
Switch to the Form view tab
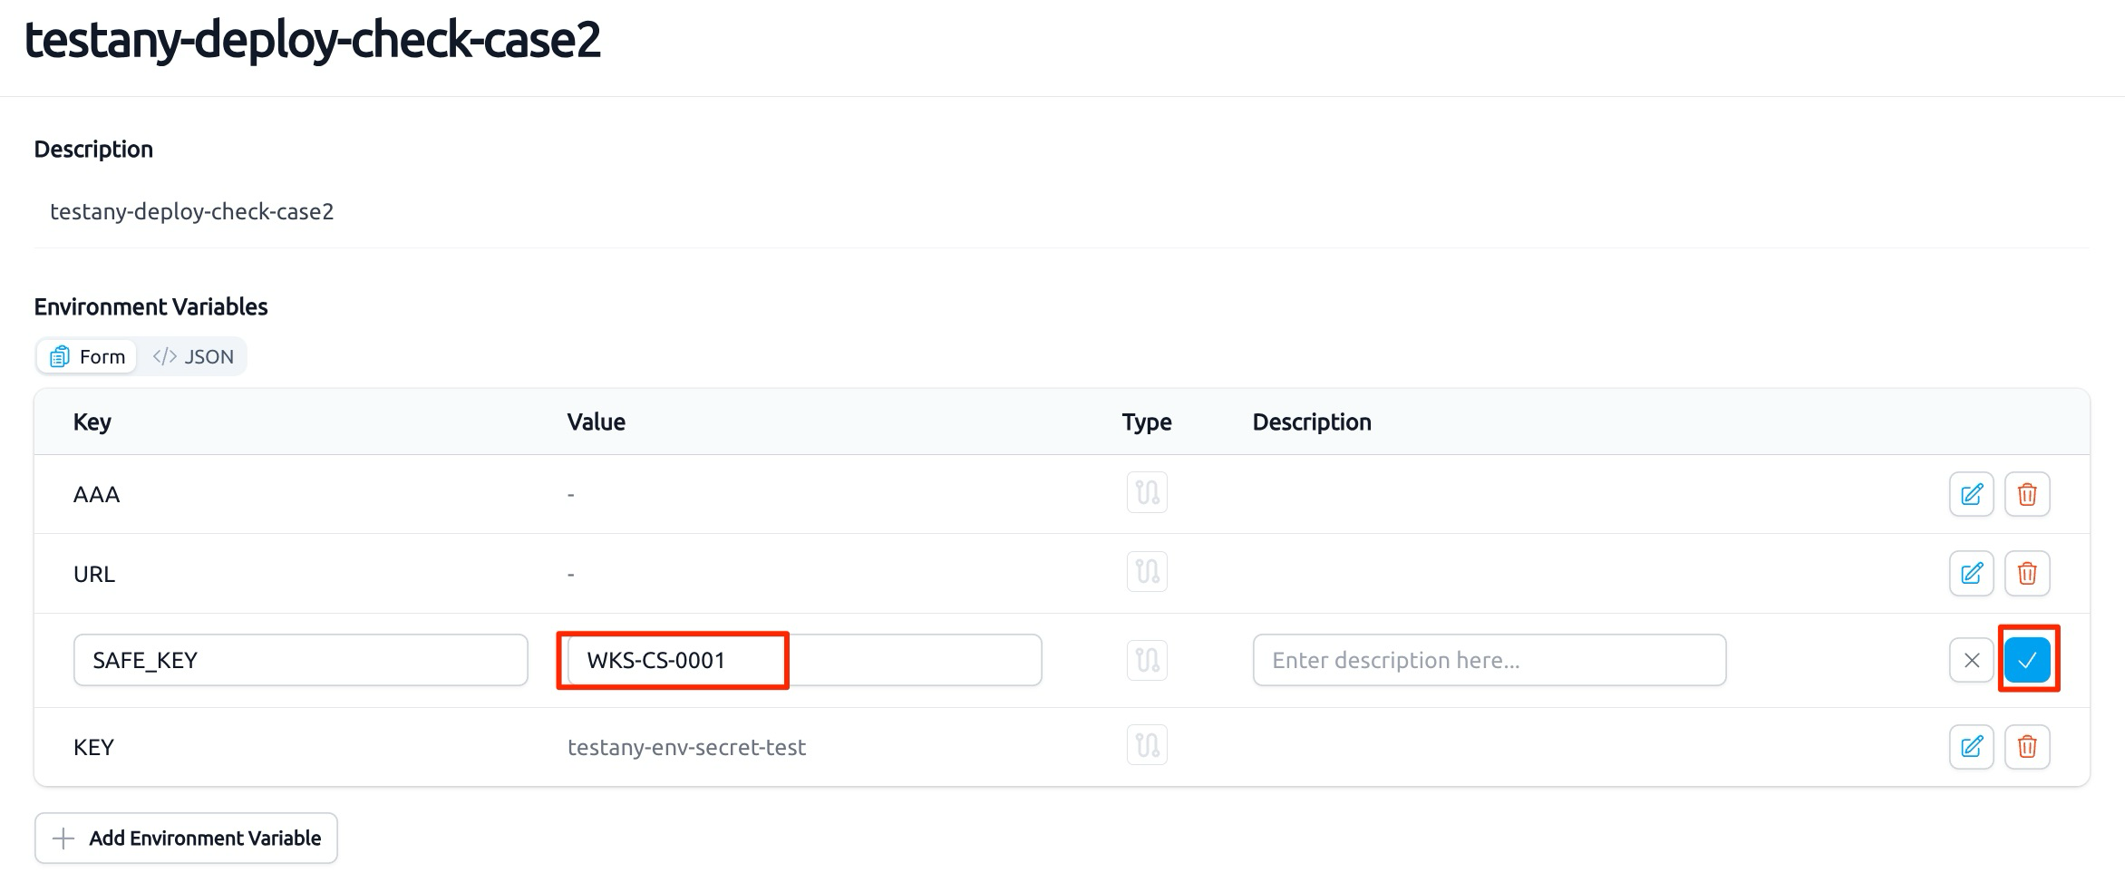point(87,356)
